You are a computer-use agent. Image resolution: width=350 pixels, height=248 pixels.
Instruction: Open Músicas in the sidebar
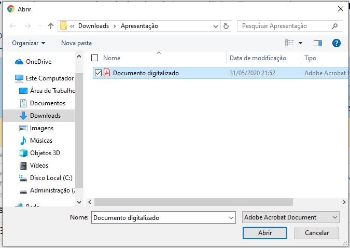[41, 141]
